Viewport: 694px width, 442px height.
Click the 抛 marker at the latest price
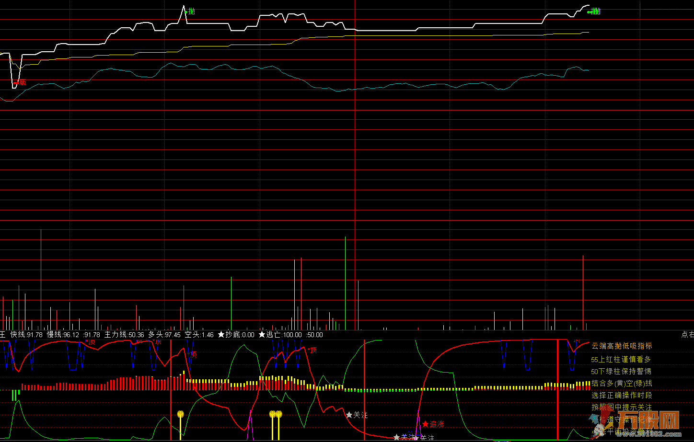594,11
